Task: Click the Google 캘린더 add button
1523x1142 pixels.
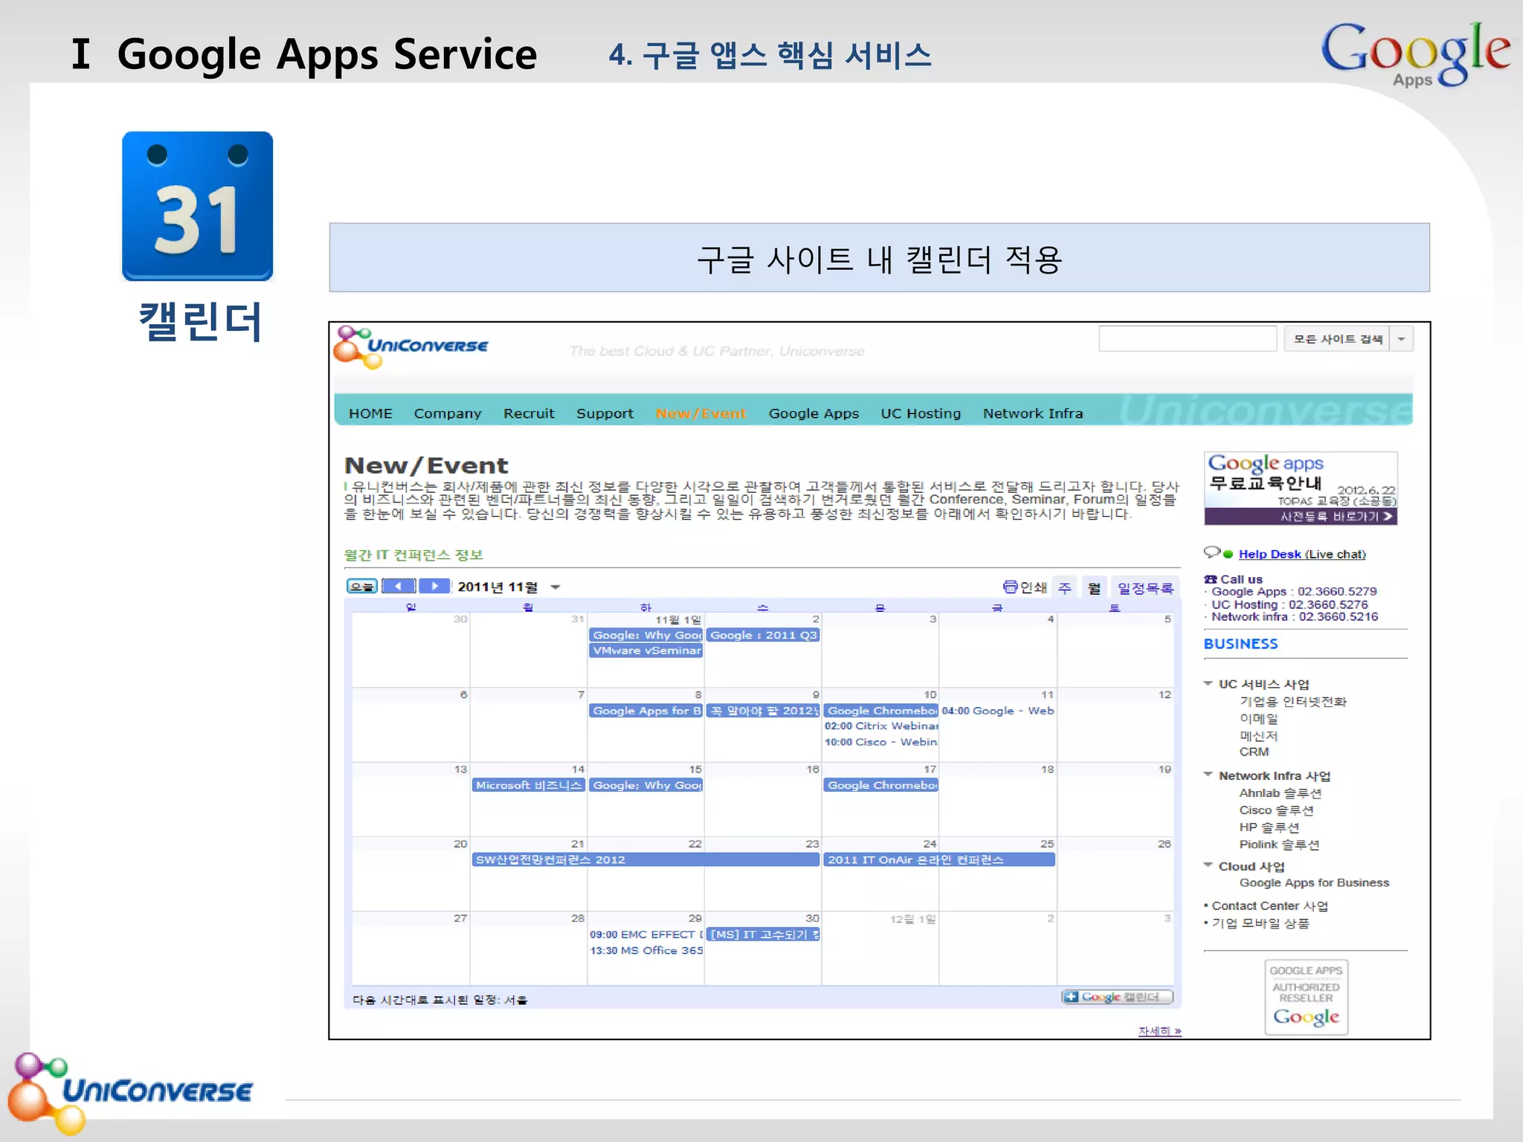Action: click(1117, 997)
